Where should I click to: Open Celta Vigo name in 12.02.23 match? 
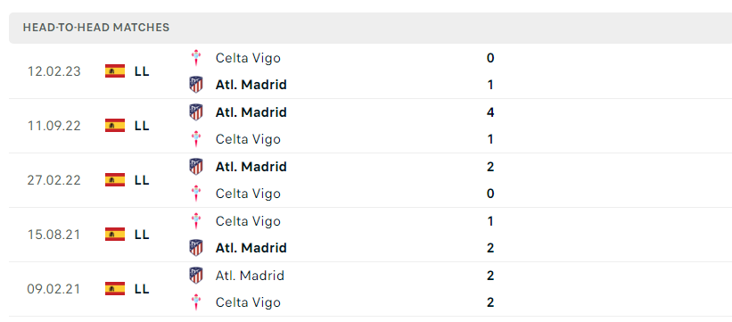tap(248, 58)
